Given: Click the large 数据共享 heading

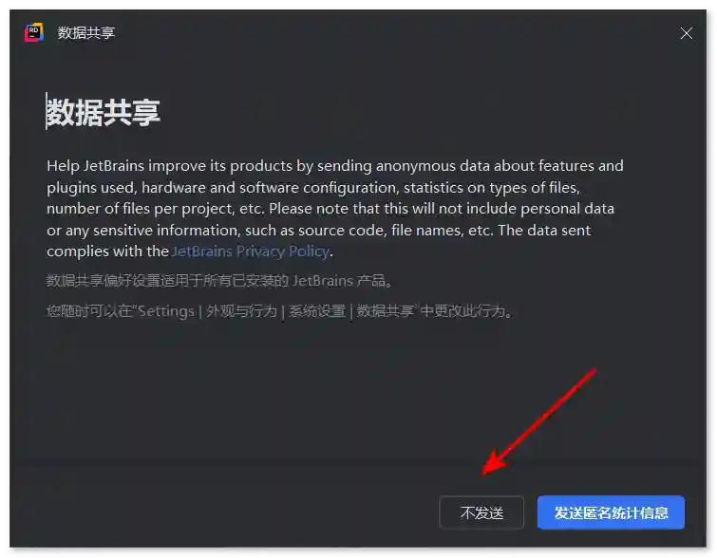Looking at the screenshot, I should click(x=104, y=113).
